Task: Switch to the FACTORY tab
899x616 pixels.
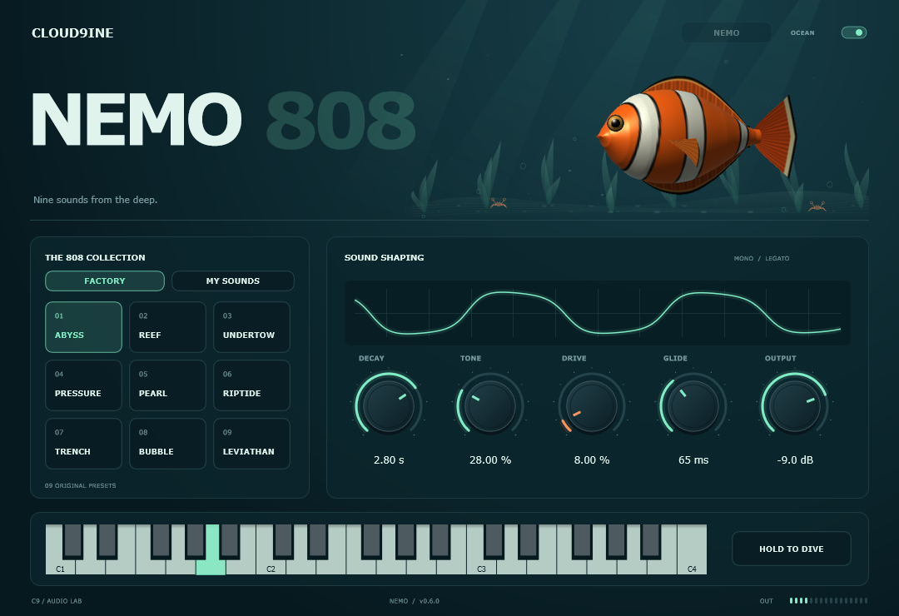Action: pyautogui.click(x=105, y=281)
